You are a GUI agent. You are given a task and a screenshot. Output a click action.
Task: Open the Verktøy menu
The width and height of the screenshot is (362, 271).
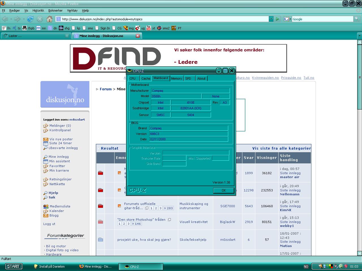coord(72,10)
